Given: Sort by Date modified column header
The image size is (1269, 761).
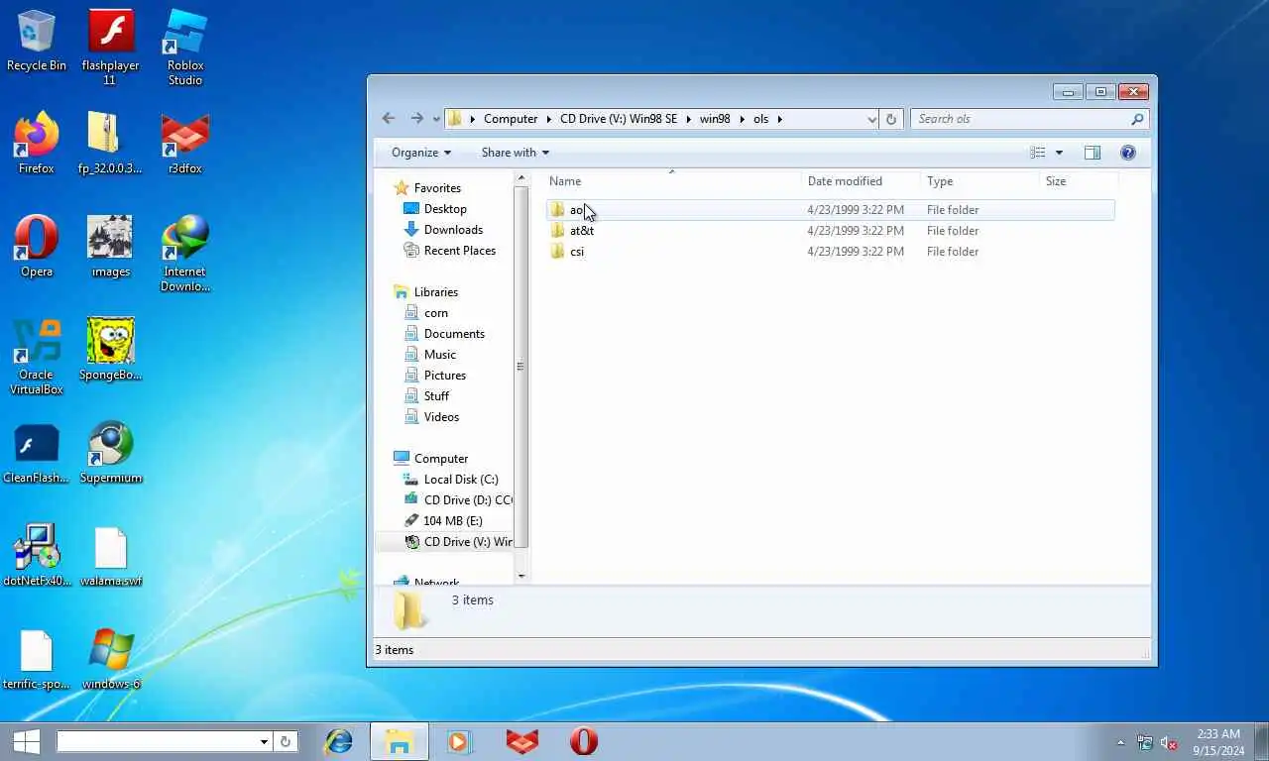Looking at the screenshot, I should tap(861, 181).
